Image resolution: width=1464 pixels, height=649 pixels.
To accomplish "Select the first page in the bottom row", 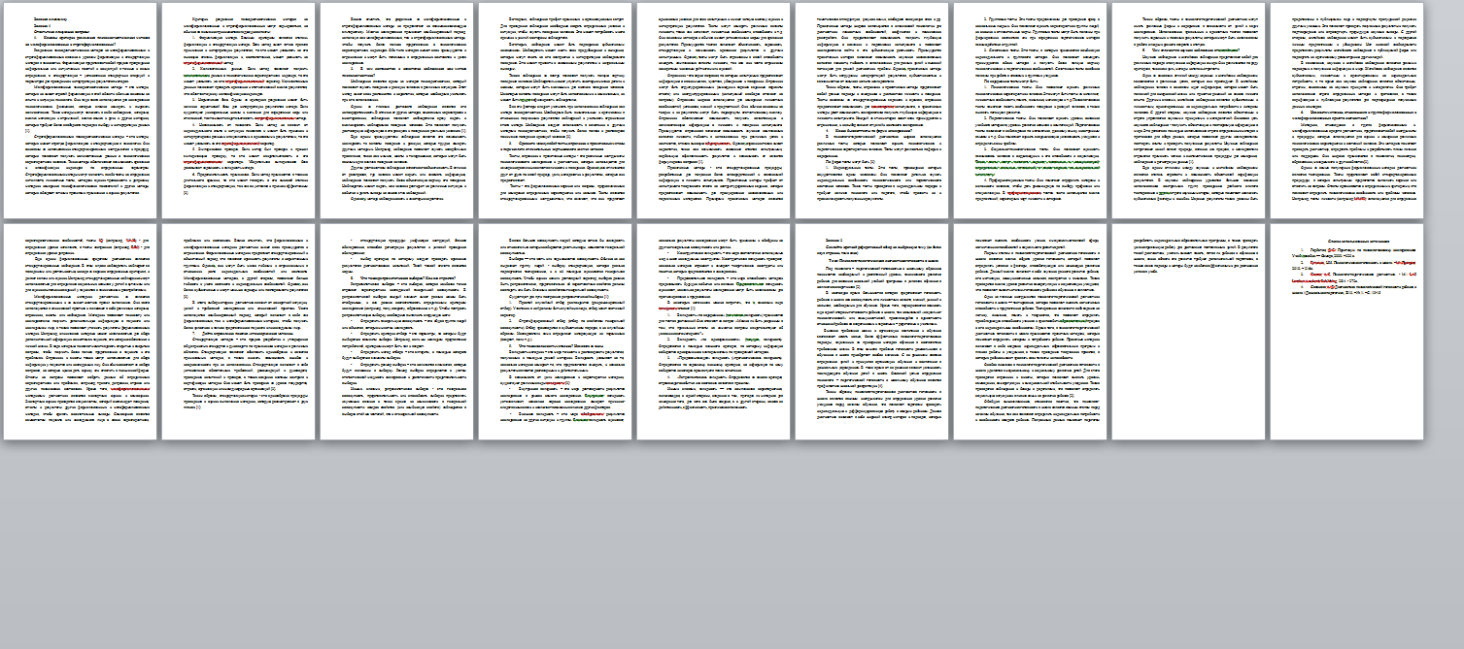I will tap(80, 332).
